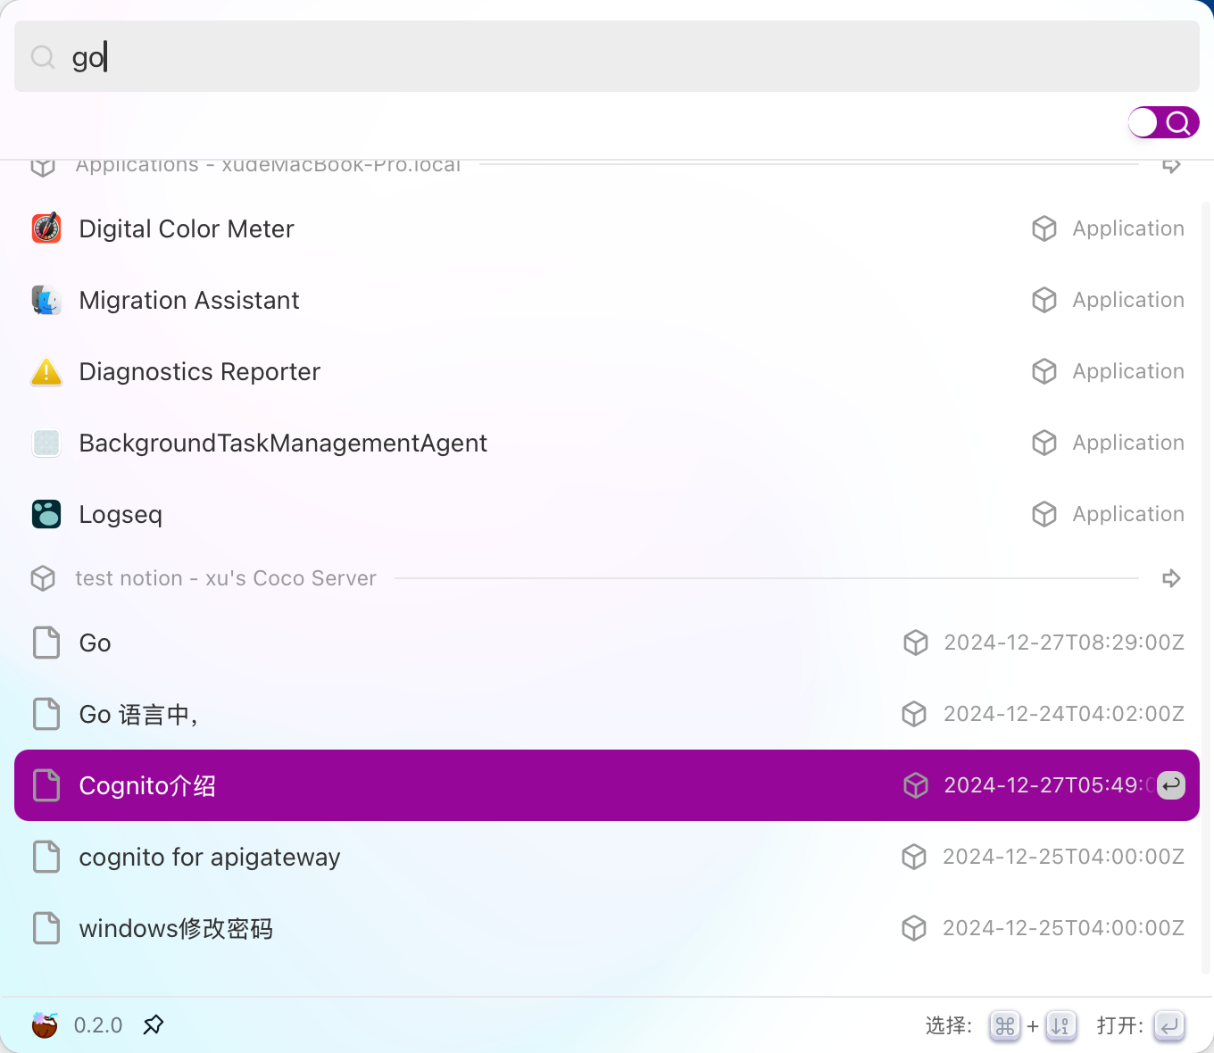The height and width of the screenshot is (1053, 1214).
Task: Select the Digital Color Meter result
Action: coord(607,228)
